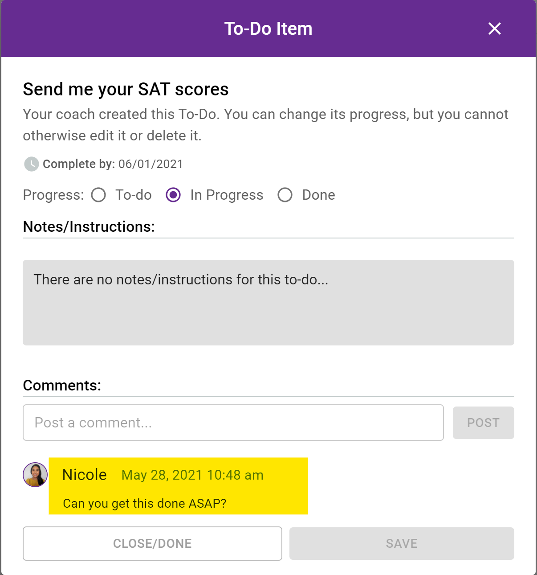Click the To-do label text
Image resolution: width=537 pixels, height=575 pixels.
(134, 195)
